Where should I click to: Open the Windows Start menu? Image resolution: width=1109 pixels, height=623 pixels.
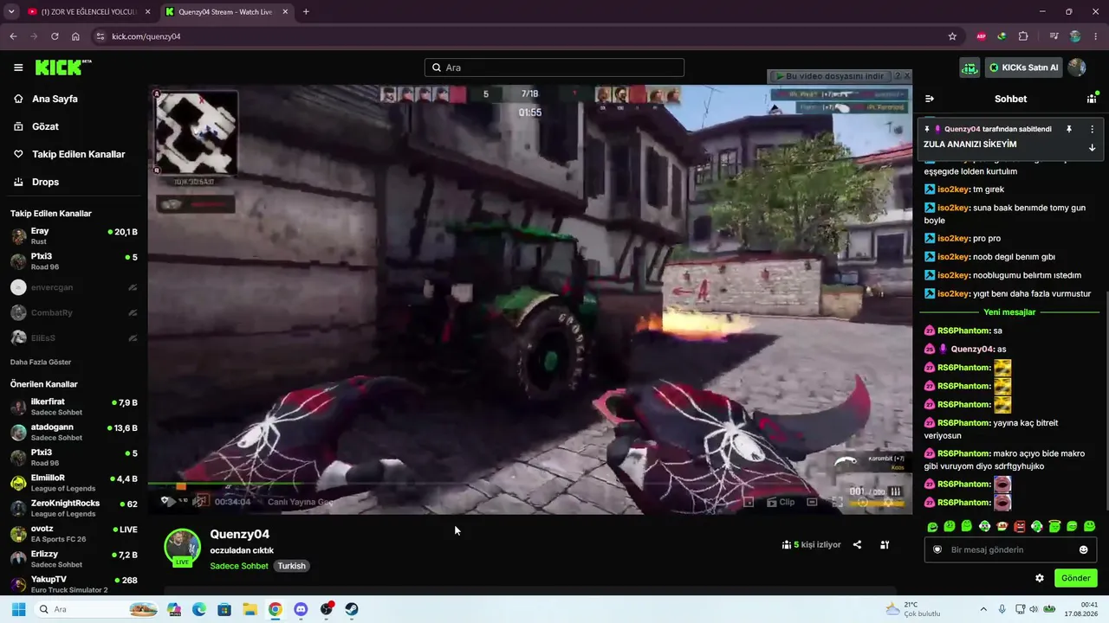tap(18, 609)
